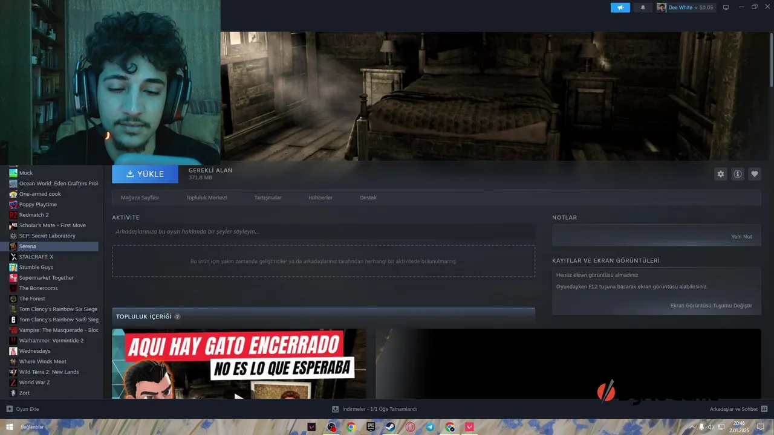Select Tom Clancy's Rainbow Six Siege entry

tap(53, 309)
